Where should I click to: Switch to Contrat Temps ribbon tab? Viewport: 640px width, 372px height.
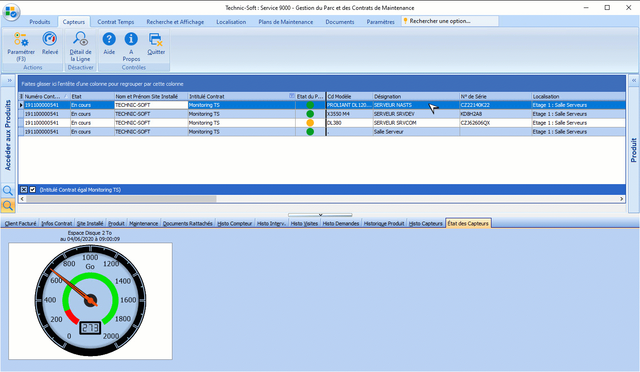click(x=116, y=22)
